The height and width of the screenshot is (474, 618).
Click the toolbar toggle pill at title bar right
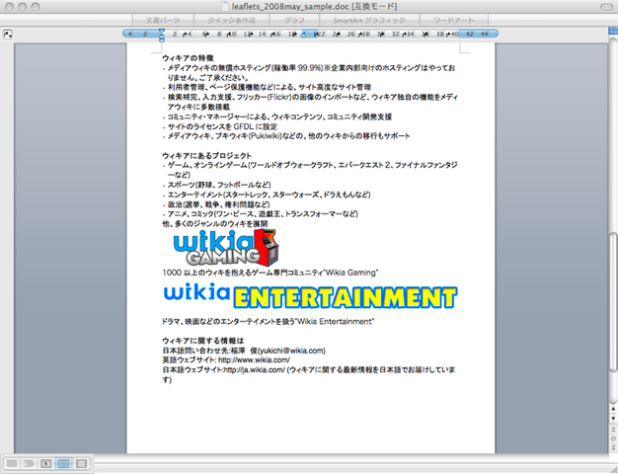pos(606,7)
